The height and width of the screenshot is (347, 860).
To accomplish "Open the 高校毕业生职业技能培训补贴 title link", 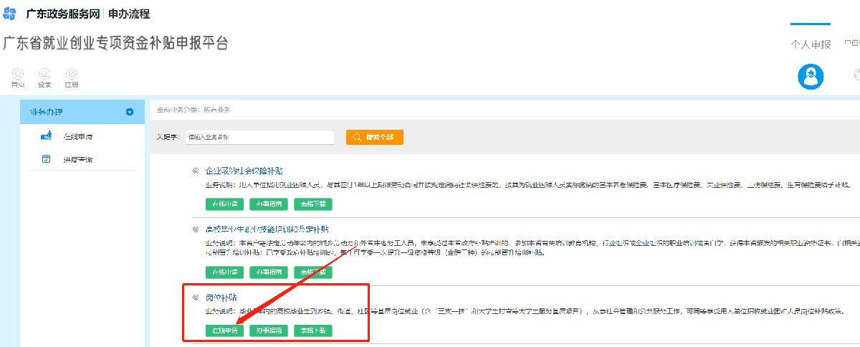I will tap(267, 229).
